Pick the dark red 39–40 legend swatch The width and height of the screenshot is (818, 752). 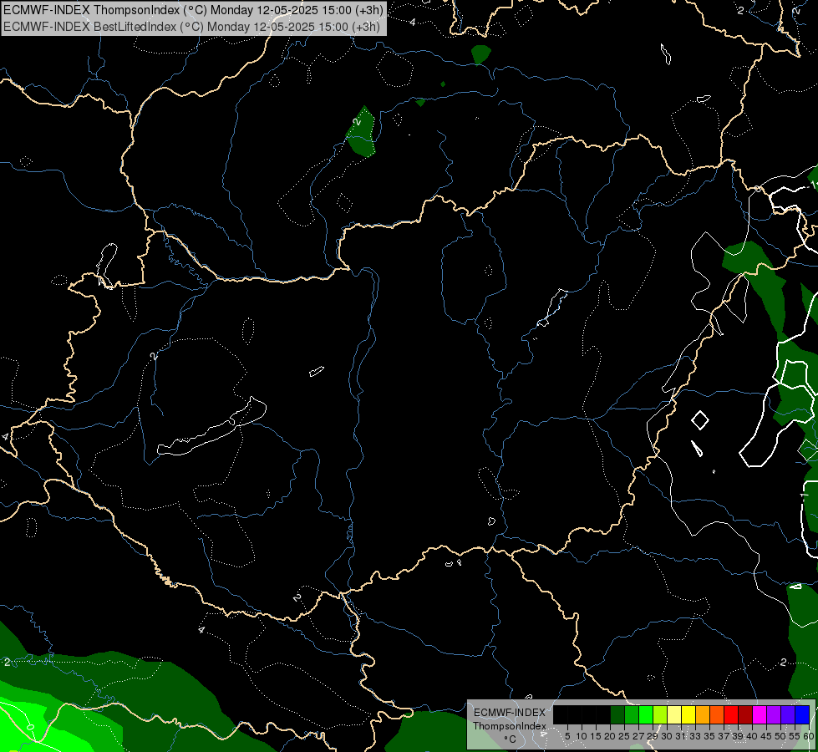(x=745, y=714)
